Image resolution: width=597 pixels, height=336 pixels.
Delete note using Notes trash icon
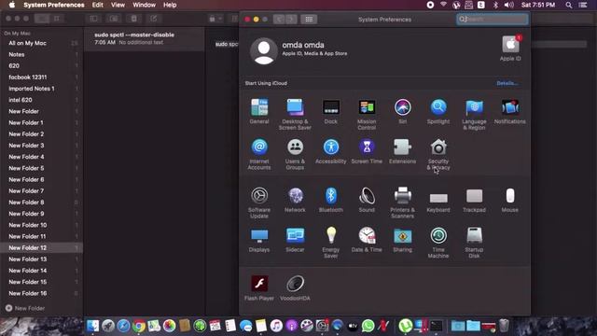[x=133, y=19]
